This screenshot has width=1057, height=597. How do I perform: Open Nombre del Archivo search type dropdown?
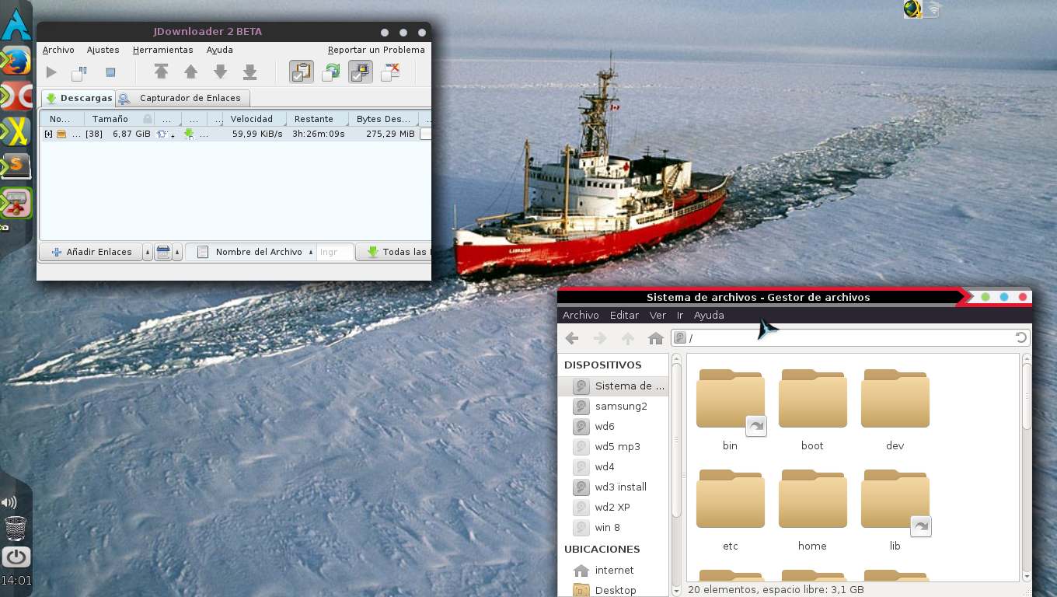point(251,252)
